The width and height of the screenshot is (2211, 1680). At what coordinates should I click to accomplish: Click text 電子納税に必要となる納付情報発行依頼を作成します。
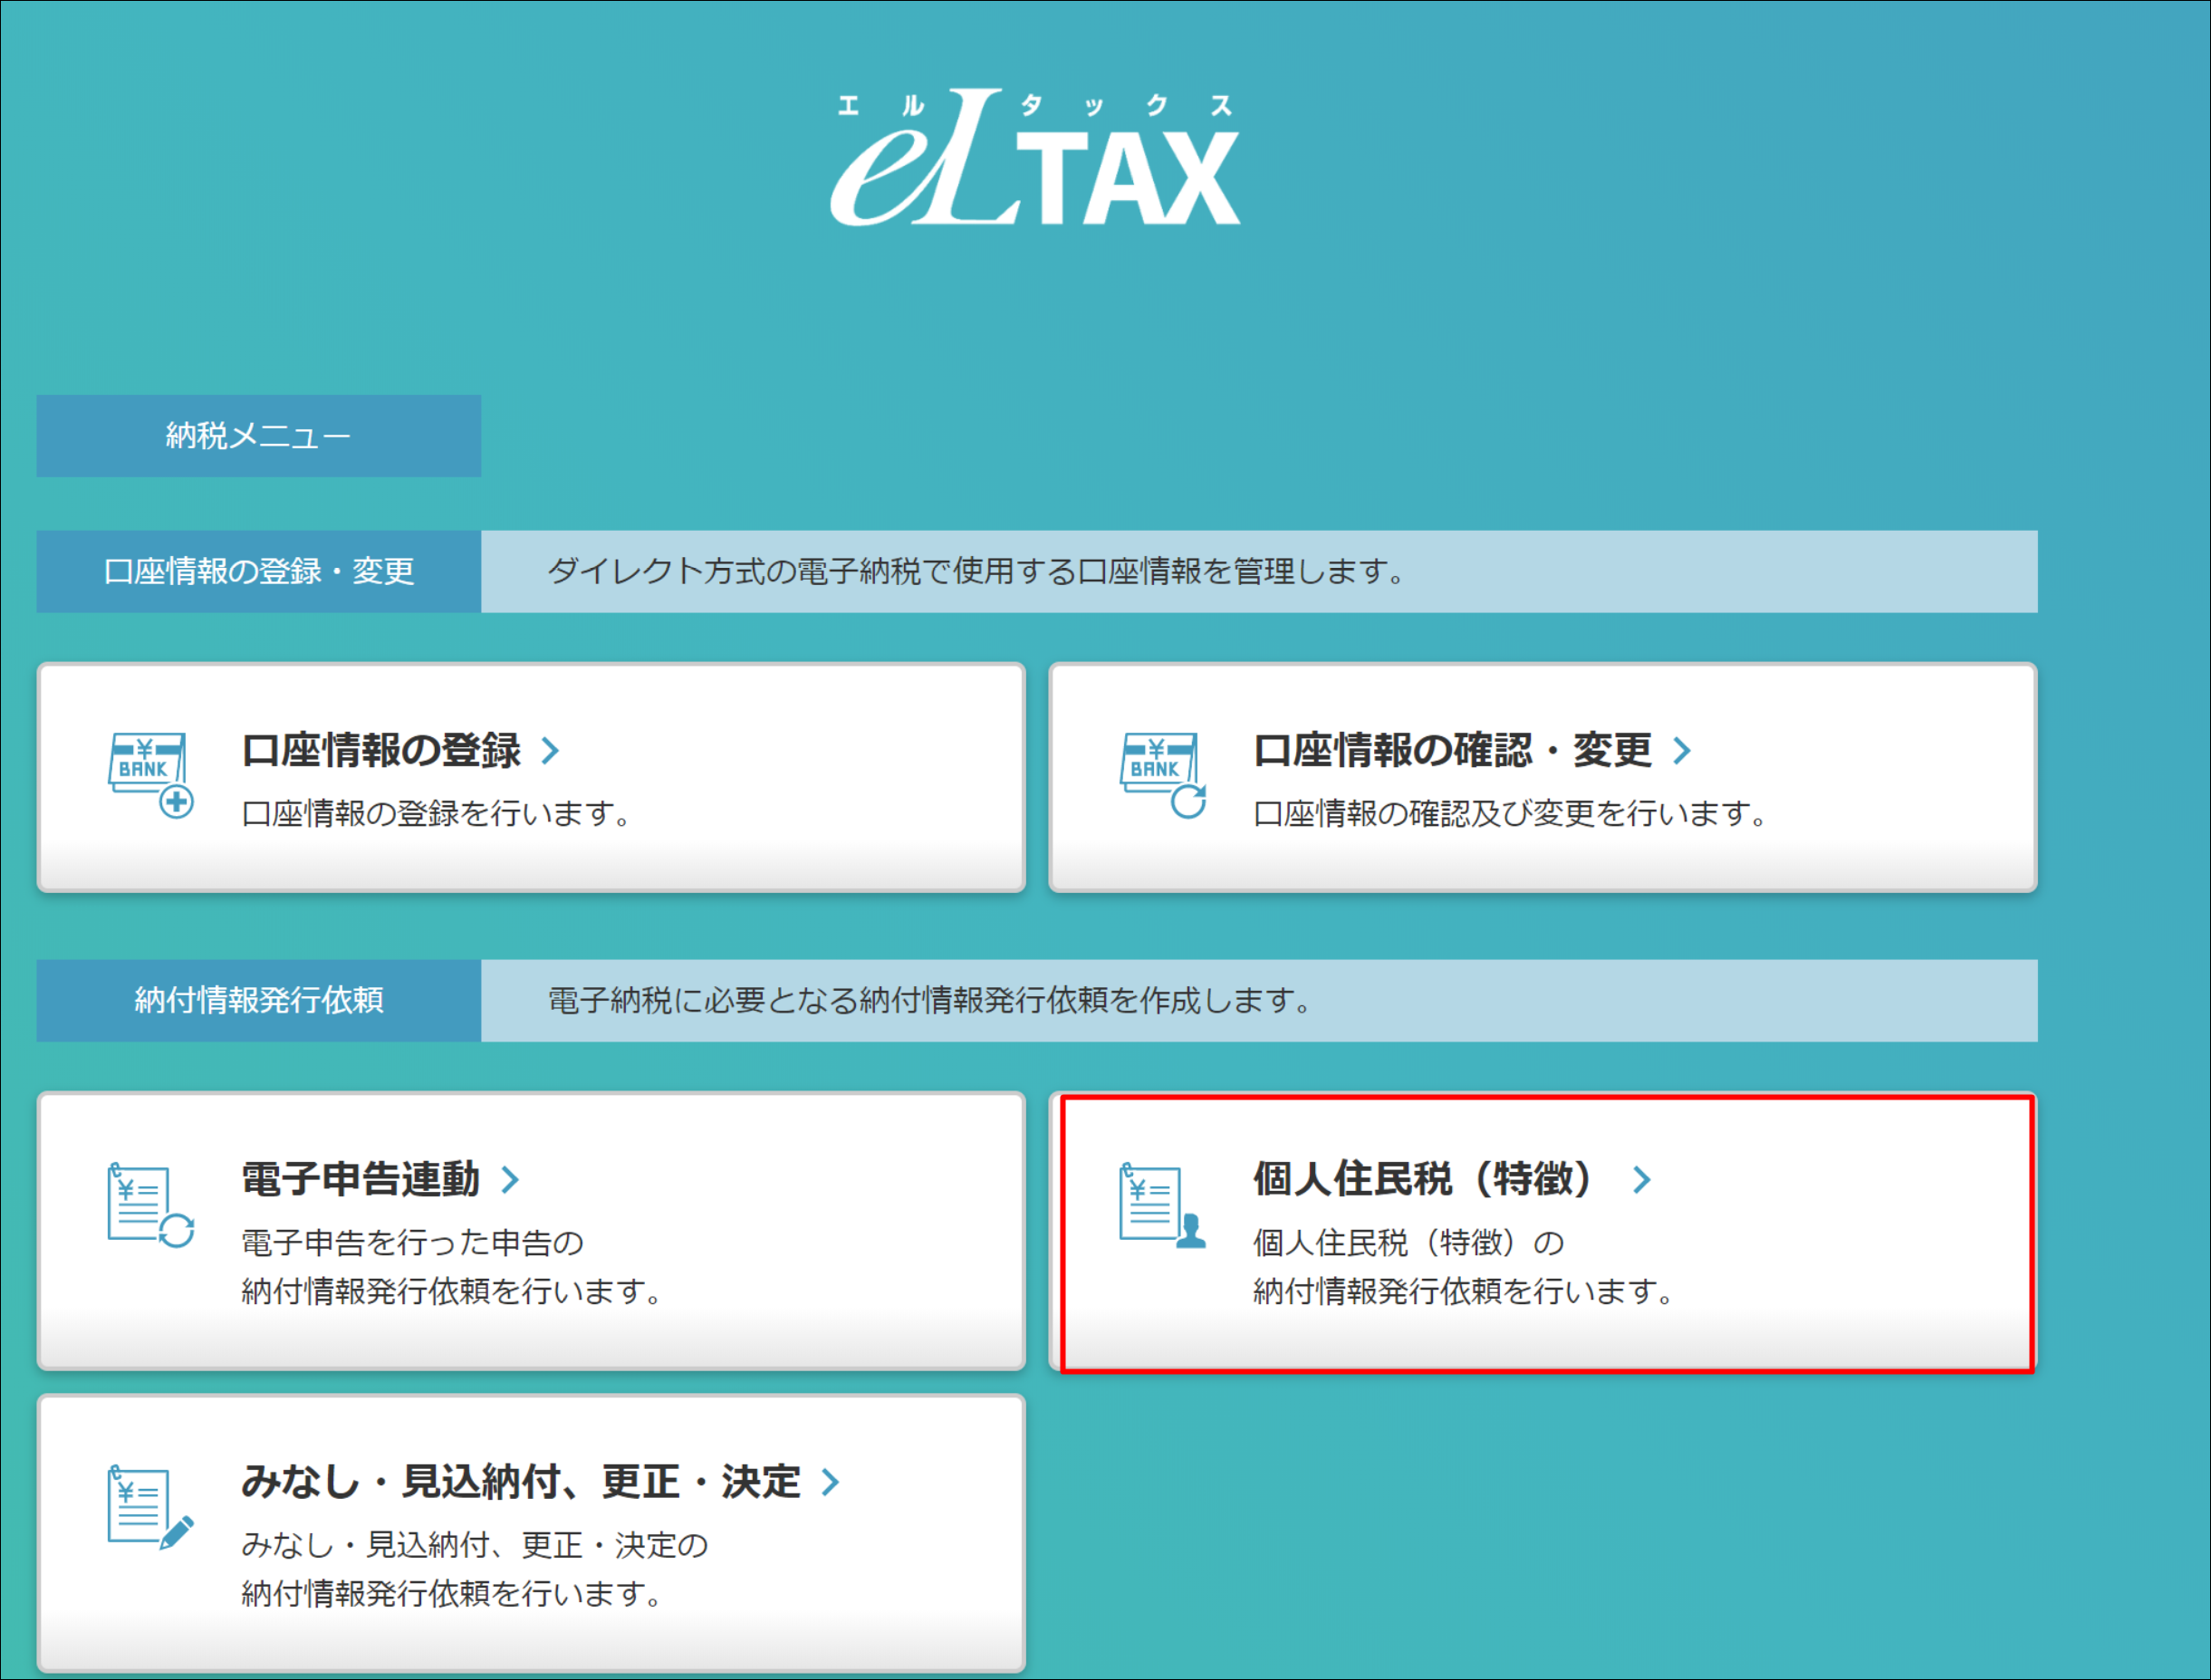click(x=932, y=1001)
